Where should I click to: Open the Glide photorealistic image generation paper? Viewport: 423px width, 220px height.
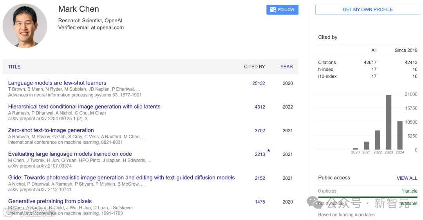point(121,178)
